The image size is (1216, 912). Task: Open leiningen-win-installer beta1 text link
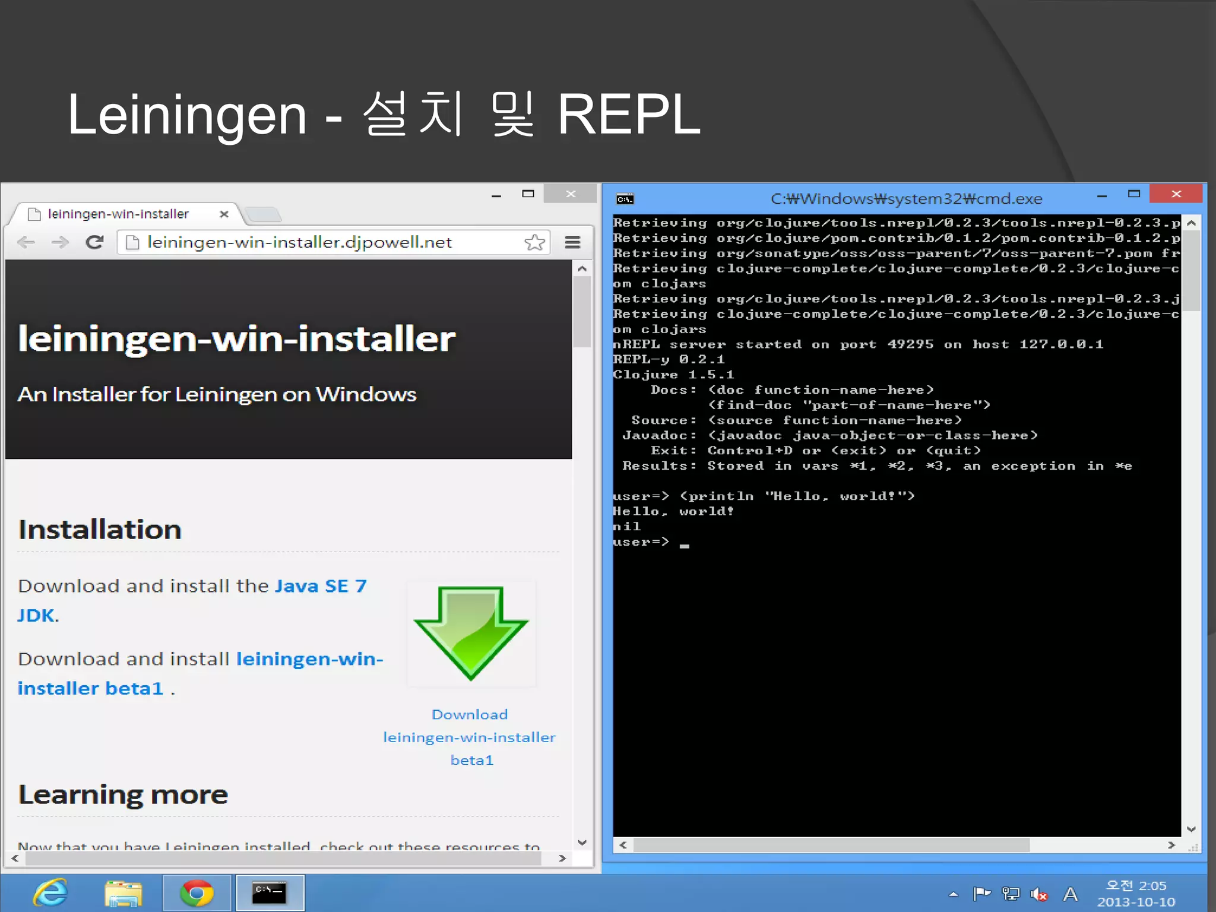200,673
